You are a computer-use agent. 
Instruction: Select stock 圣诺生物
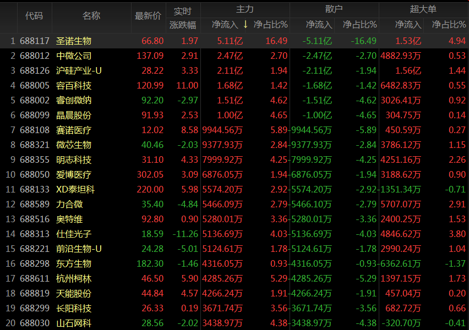click(x=74, y=41)
